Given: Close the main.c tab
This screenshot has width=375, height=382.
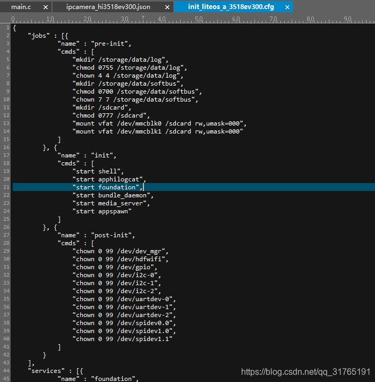Looking at the screenshot, I should (46, 7).
